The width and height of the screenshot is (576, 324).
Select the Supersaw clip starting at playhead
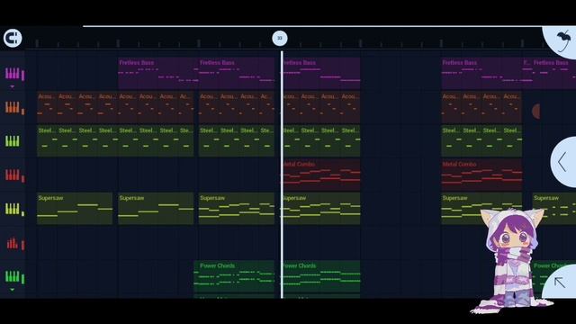pos(321,208)
